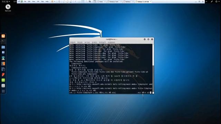Open the VMware View menu
This screenshot has width=221, height=124.
(x=33, y=1)
